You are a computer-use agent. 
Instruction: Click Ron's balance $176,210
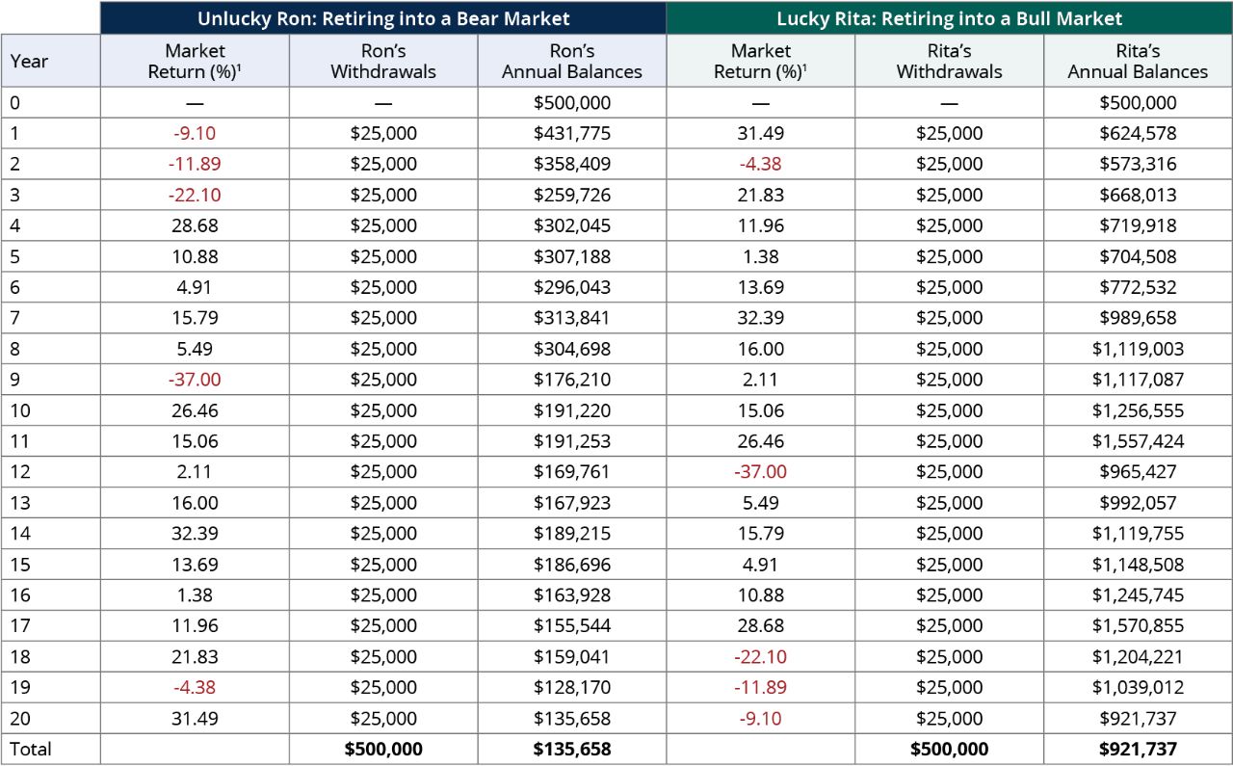pyautogui.click(x=572, y=380)
